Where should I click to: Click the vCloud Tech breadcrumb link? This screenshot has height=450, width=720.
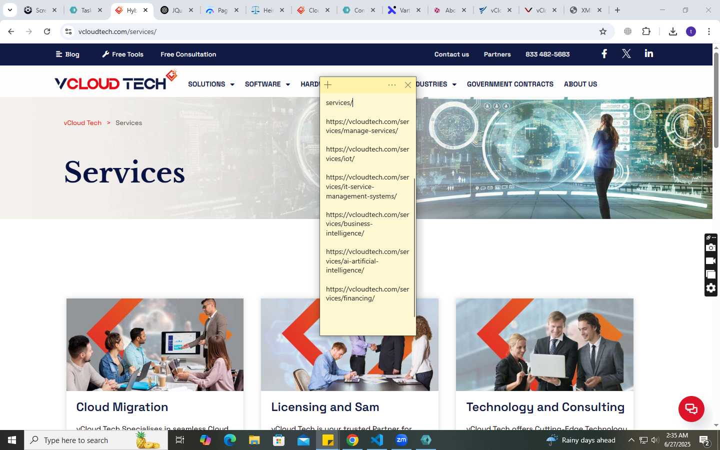(82, 123)
